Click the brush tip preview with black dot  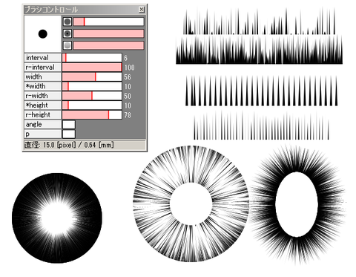click(x=42, y=34)
